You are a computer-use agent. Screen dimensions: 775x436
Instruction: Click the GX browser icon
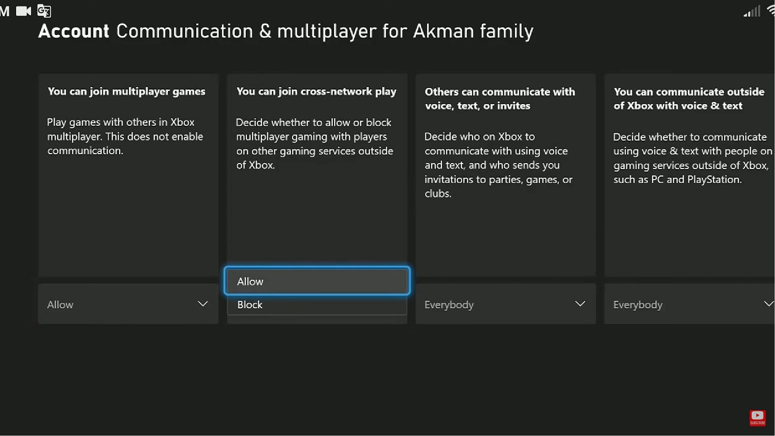click(x=44, y=10)
